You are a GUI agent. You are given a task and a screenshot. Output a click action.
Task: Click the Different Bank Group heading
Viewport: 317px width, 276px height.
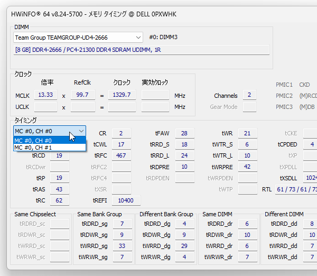[166, 214]
